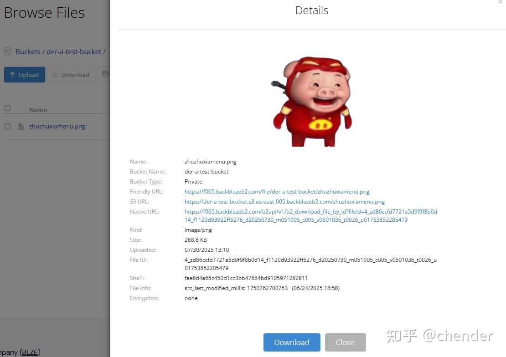
Task: Click the Bucket Type value Private
Action: click(193, 182)
